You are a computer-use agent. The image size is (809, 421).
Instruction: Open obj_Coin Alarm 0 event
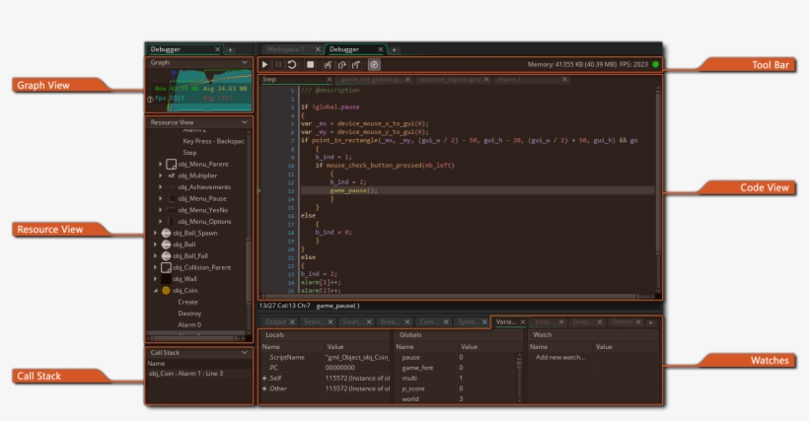189,324
